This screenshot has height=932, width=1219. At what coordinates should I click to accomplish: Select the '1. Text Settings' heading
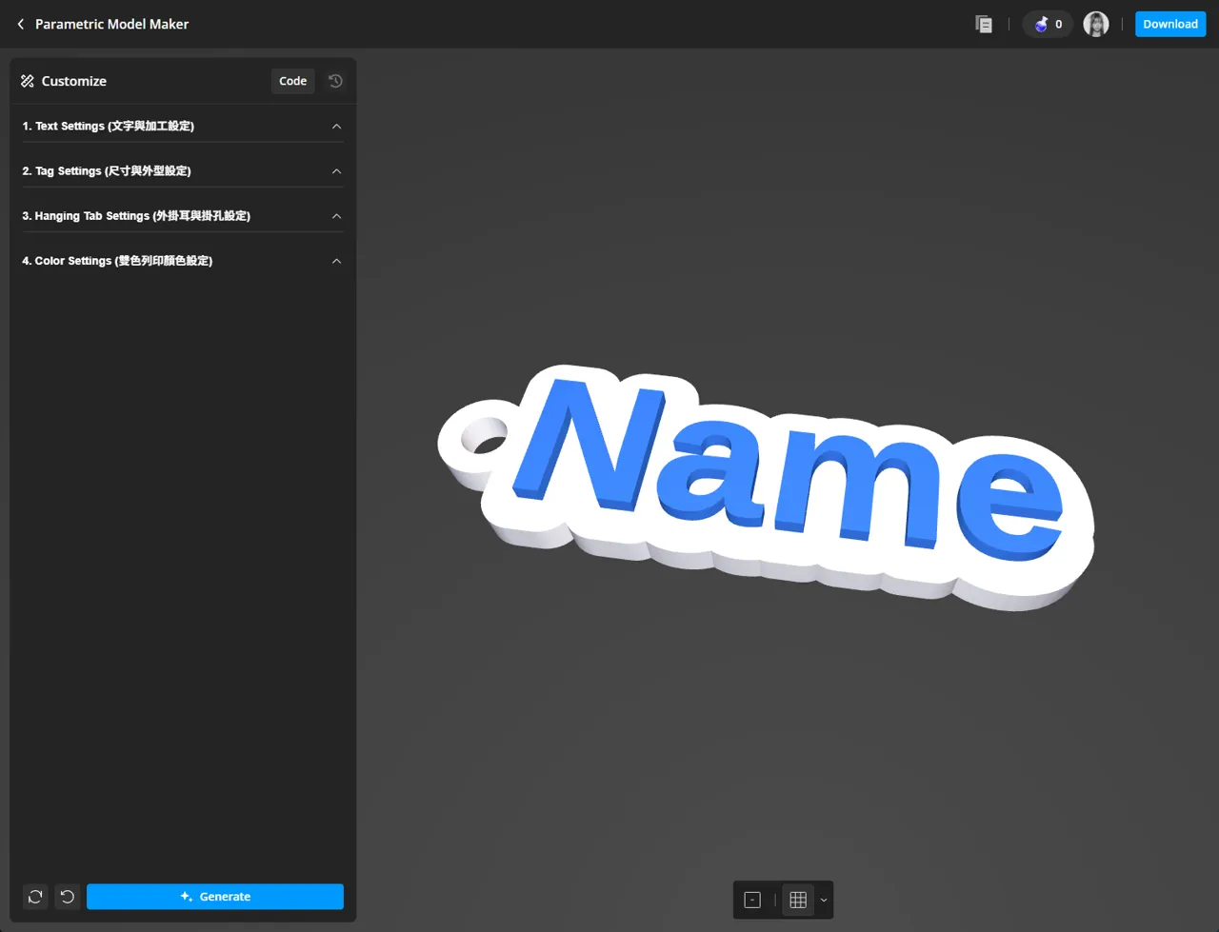pyautogui.click(x=109, y=126)
